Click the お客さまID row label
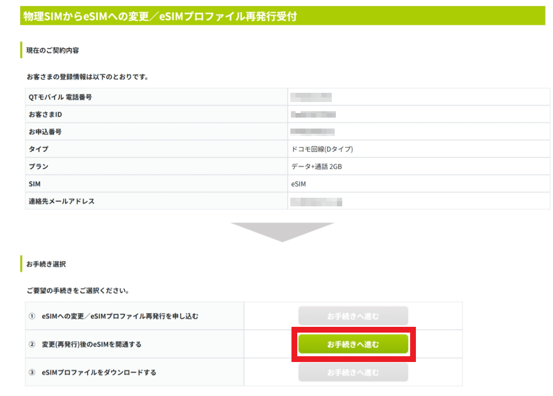 pyautogui.click(x=45, y=115)
